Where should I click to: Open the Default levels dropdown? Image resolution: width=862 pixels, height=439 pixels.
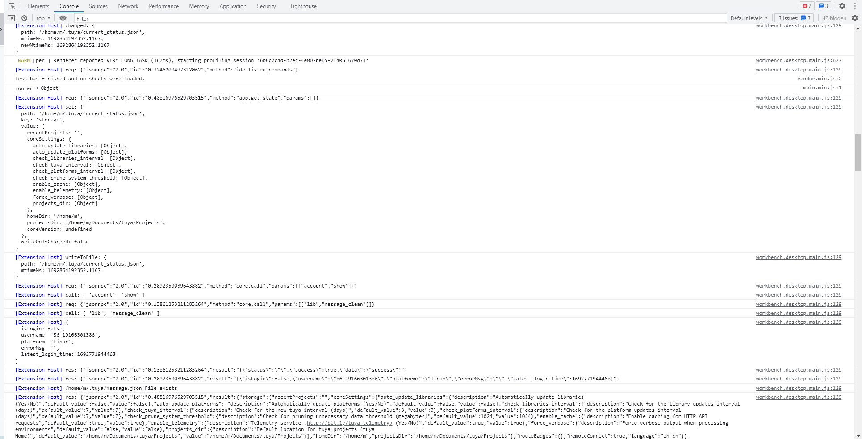749,18
